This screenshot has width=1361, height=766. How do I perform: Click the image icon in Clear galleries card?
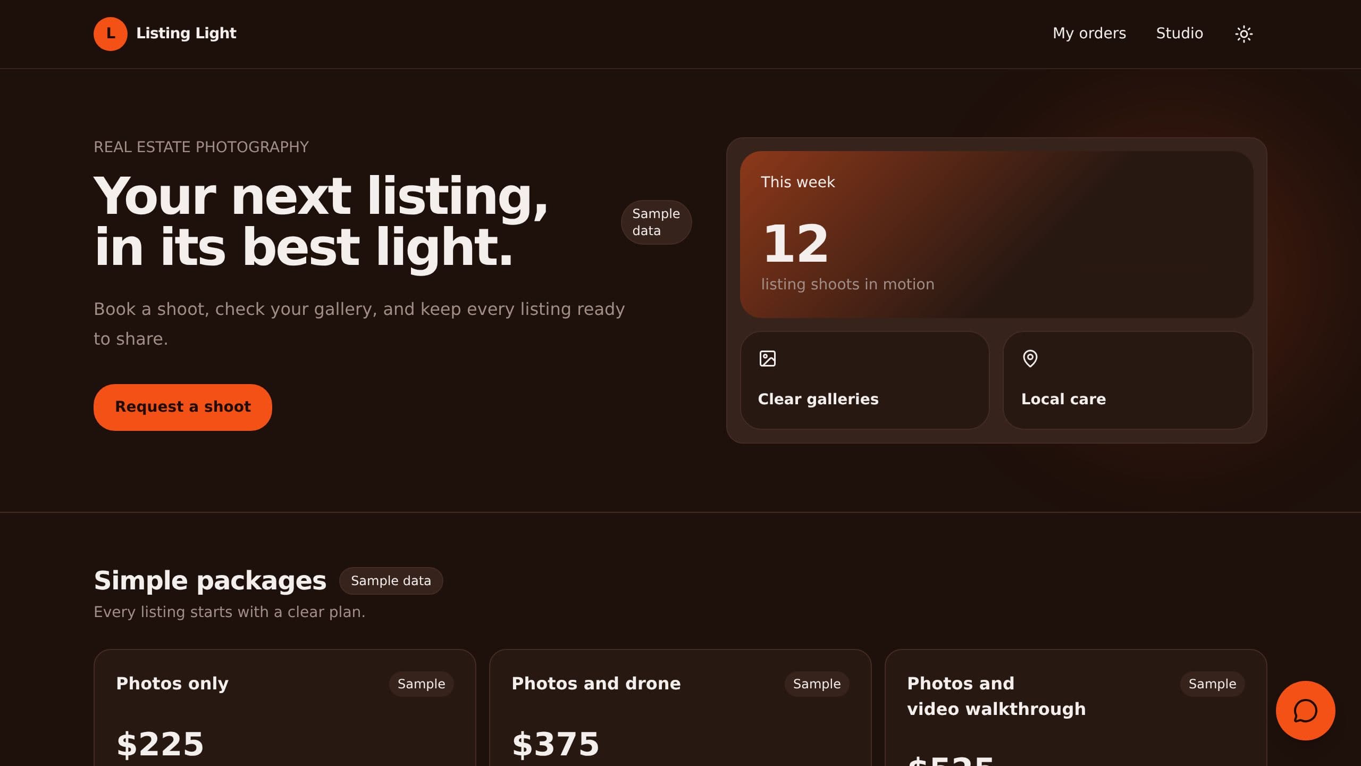(x=767, y=359)
